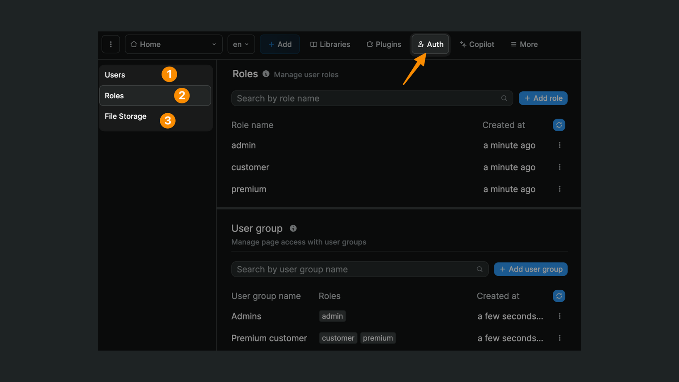Open the kebab menu on the admin role row

(559, 145)
